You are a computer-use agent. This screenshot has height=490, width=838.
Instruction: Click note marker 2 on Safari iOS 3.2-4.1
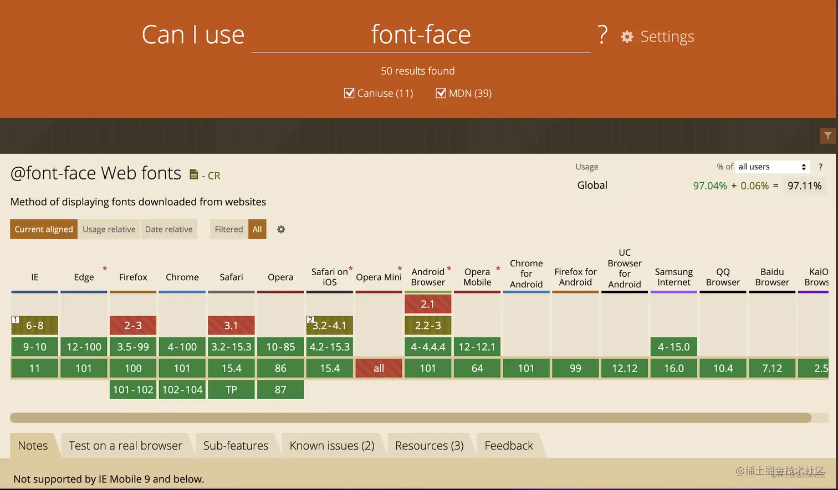tap(310, 319)
